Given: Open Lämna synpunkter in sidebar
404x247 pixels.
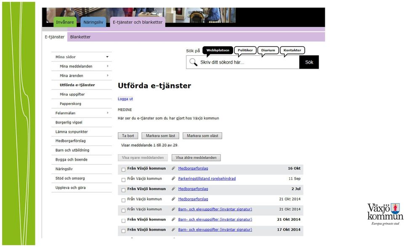Looking at the screenshot, I should [72, 132].
